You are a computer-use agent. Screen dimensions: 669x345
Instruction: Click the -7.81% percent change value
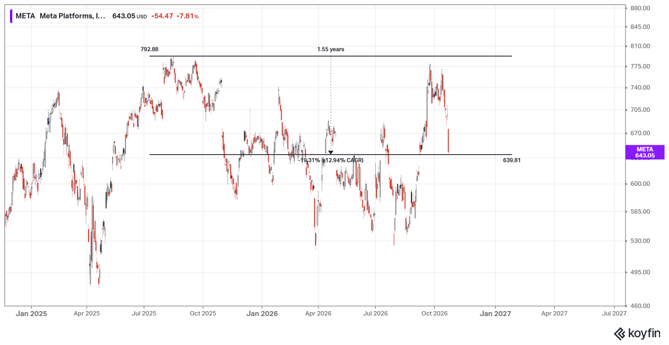(x=187, y=16)
